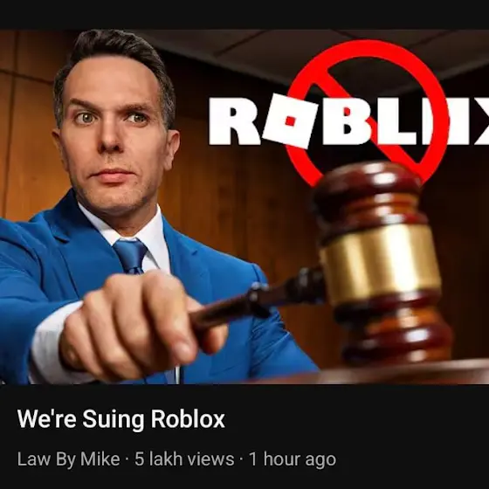This screenshot has height=489, width=489.
Task: Tap the white ROBLOX logo text
Action: (x=348, y=122)
